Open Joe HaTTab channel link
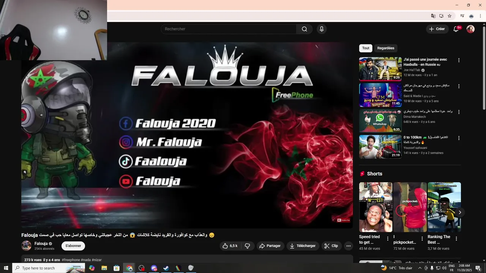 click(412, 70)
